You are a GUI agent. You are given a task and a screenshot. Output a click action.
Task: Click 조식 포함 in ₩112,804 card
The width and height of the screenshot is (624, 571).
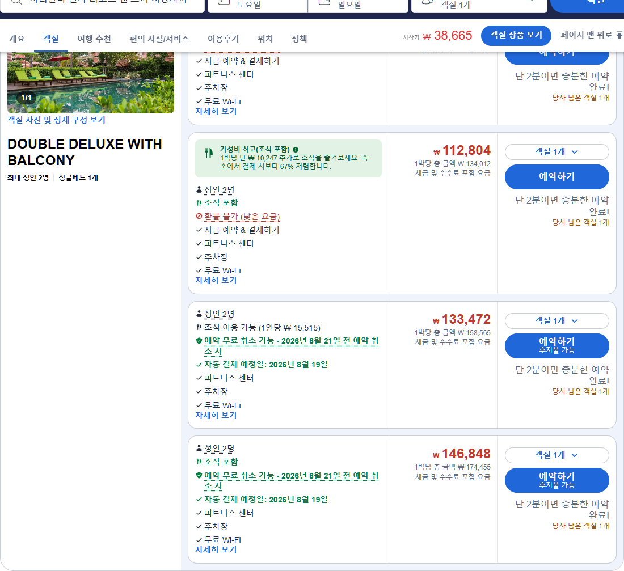click(x=221, y=202)
